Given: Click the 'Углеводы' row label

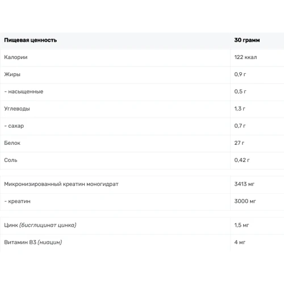Looking at the screenshot, I should pos(17,108).
